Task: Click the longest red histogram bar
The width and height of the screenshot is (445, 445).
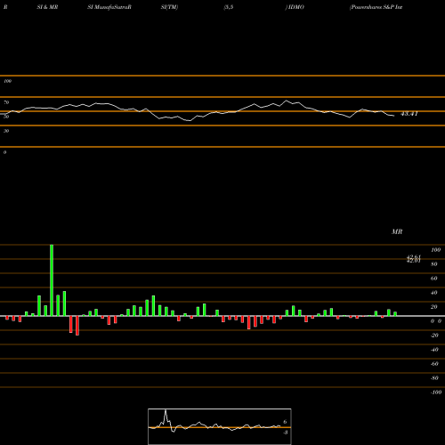Action: tap(77, 326)
